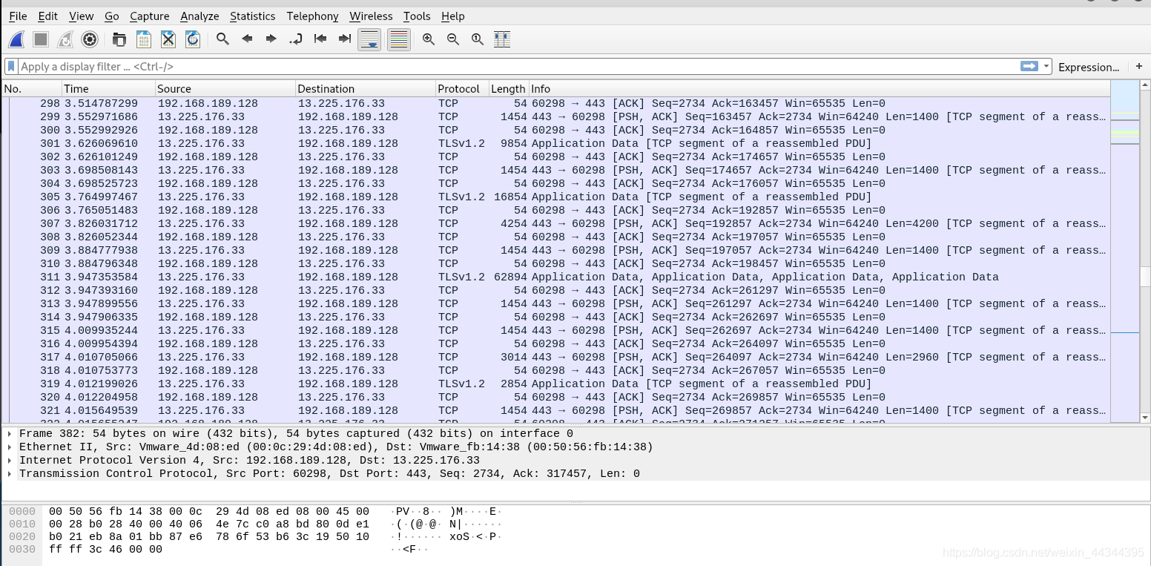Viewport: 1151px width, 566px height.
Task: Restart the current capture
Action: (x=65, y=39)
